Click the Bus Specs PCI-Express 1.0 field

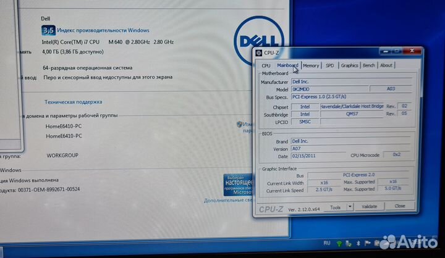click(x=351, y=97)
